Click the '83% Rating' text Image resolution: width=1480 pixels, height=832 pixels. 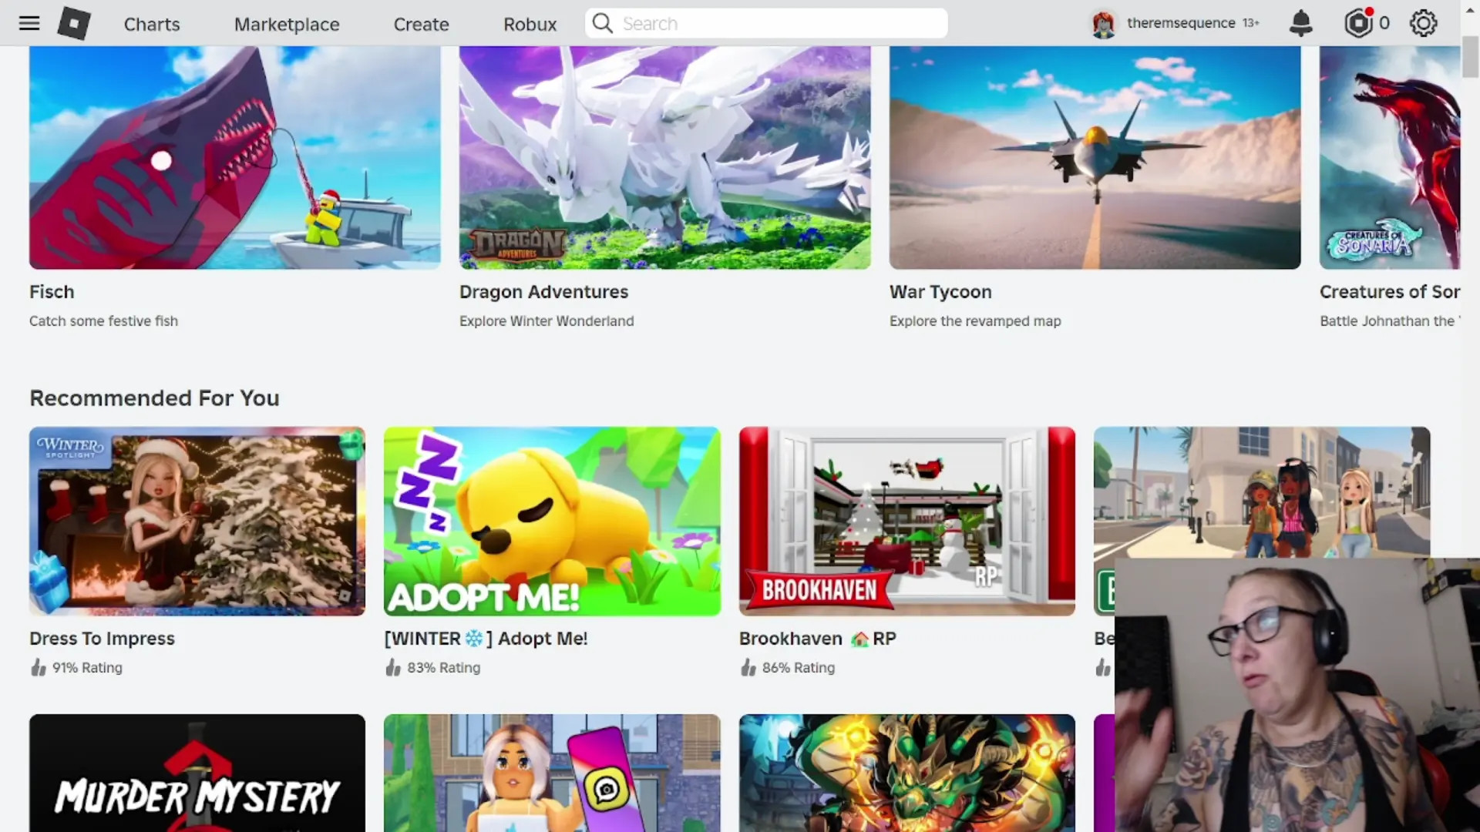pyautogui.click(x=443, y=668)
